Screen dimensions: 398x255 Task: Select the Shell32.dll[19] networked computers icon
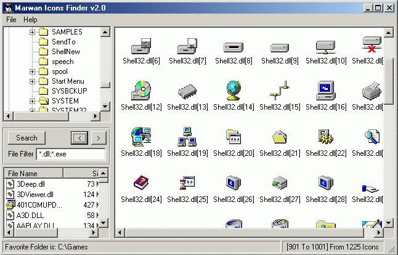[187, 137]
